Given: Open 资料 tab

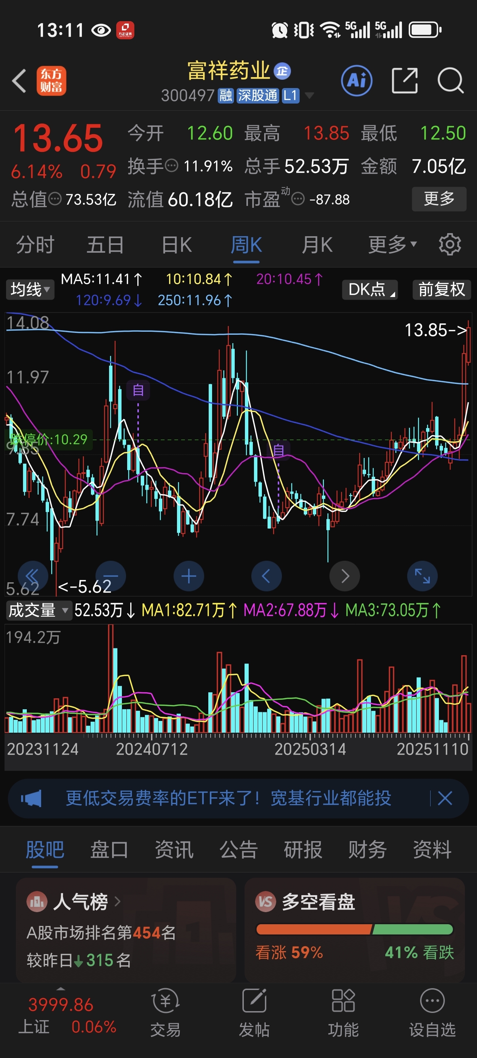Looking at the screenshot, I should (x=432, y=849).
